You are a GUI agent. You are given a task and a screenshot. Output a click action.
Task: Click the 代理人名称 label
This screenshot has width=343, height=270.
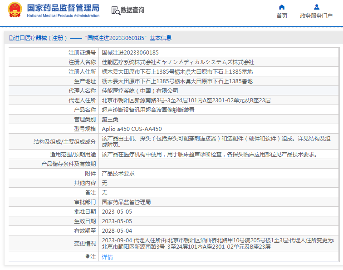click(x=82, y=91)
